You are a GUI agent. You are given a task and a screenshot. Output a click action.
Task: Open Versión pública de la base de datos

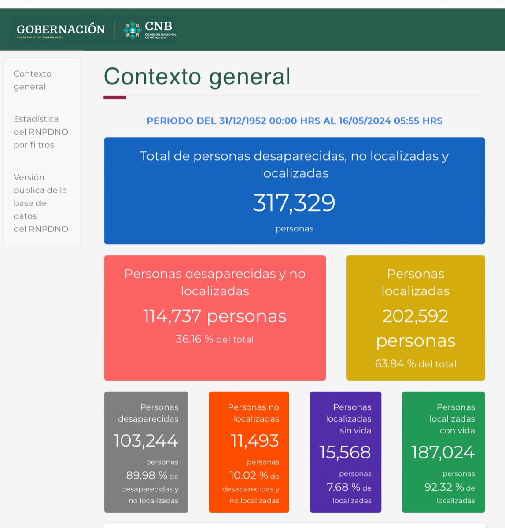(41, 203)
